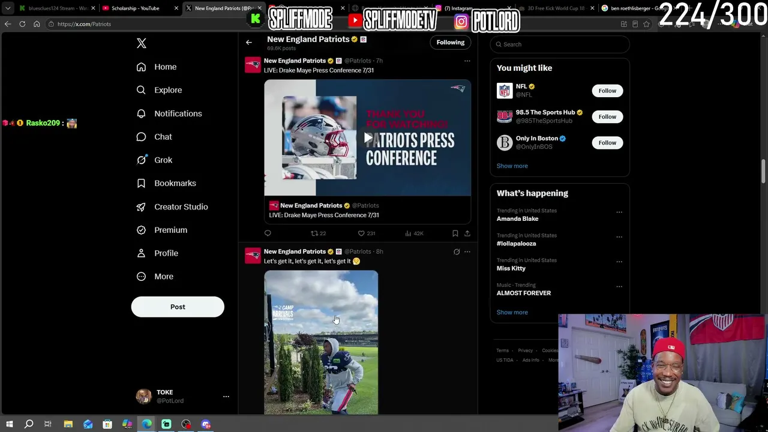This screenshot has width=768, height=432.
Task: Open Profile in the sidebar
Action: [158, 253]
